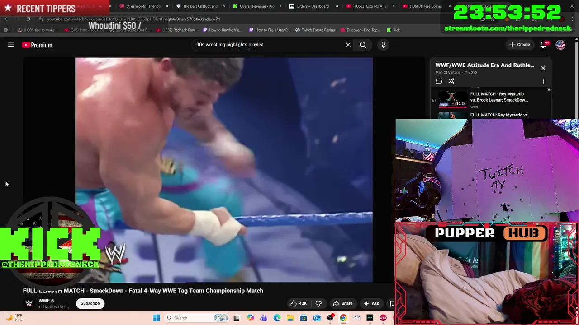Close the Orders Dashboard tab
Screen dimensions: 579x325
pyautogui.click(x=337, y=6)
